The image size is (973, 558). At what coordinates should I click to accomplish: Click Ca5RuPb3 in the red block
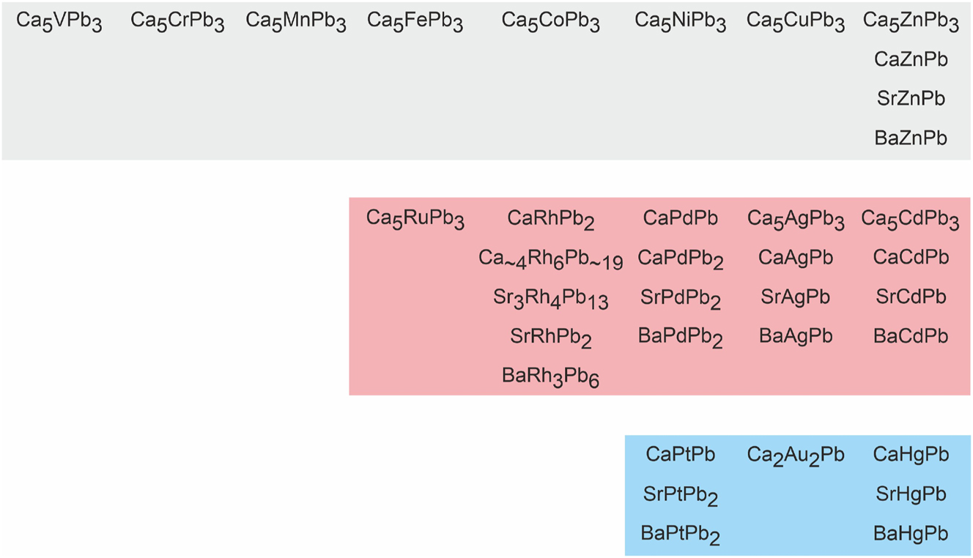(x=415, y=218)
